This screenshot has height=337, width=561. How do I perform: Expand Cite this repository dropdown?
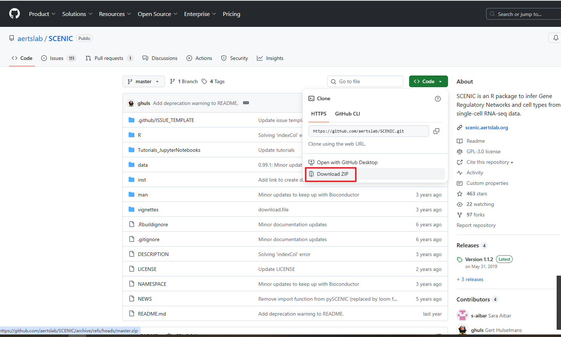click(490, 162)
